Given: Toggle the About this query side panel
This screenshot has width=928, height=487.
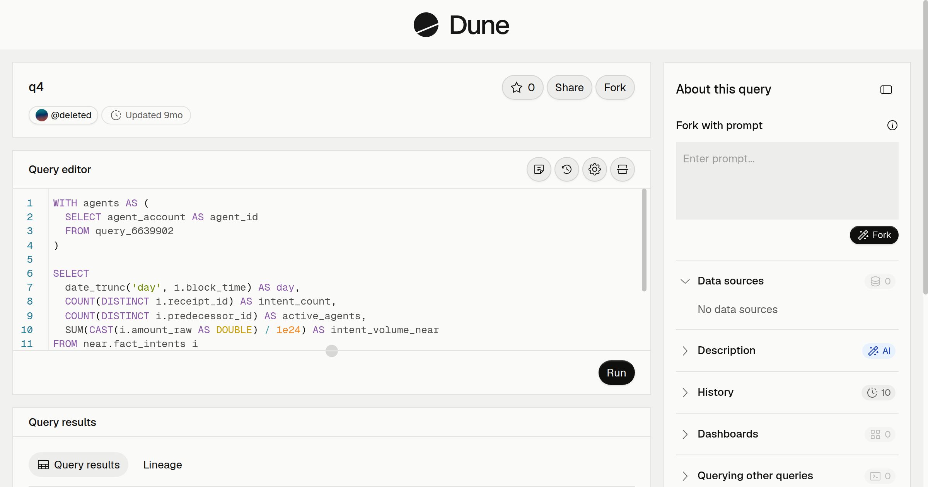Looking at the screenshot, I should pos(886,90).
